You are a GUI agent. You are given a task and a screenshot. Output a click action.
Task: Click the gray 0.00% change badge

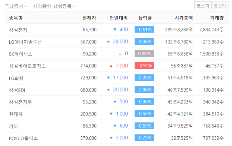coord(144,53)
